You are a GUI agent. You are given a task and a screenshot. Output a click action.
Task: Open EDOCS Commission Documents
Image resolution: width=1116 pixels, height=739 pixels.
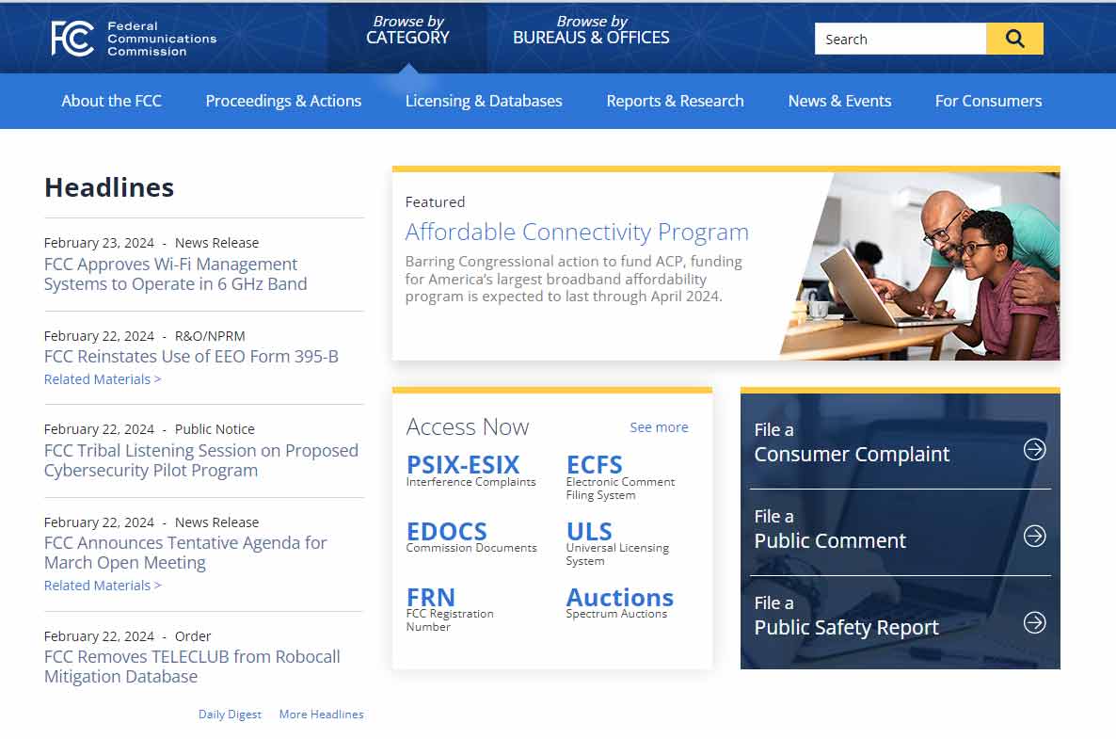pyautogui.click(x=471, y=537)
